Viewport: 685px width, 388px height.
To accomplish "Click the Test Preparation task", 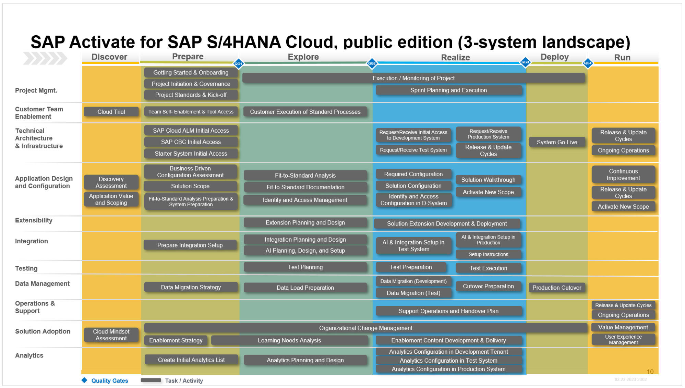I will point(411,267).
